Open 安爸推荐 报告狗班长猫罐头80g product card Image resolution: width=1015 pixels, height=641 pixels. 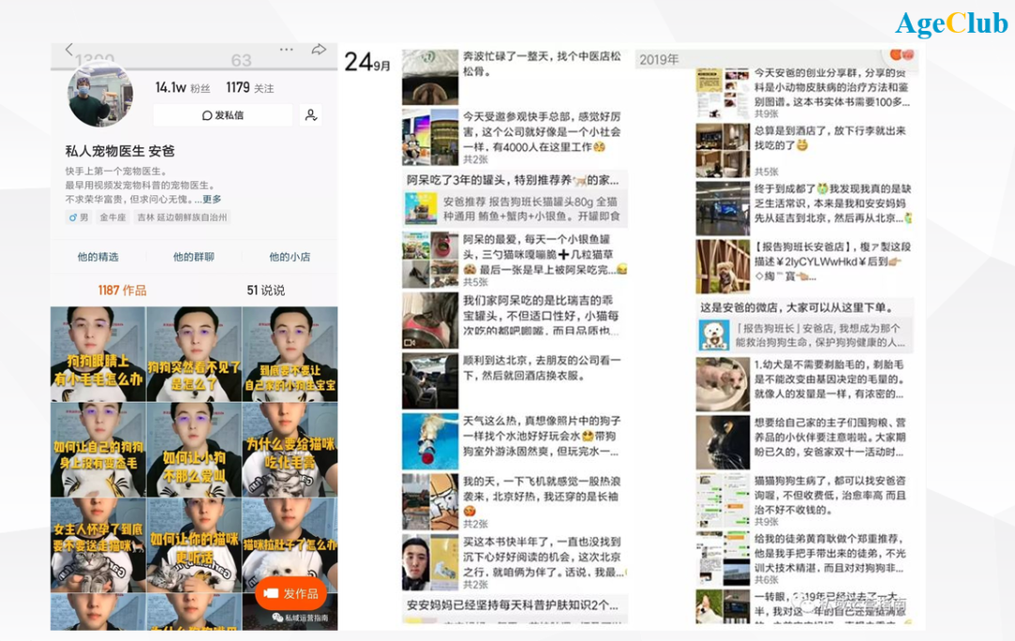pyautogui.click(x=513, y=208)
